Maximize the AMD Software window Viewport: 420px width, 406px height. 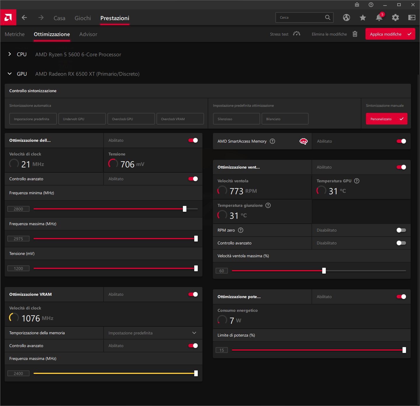click(x=399, y=5)
